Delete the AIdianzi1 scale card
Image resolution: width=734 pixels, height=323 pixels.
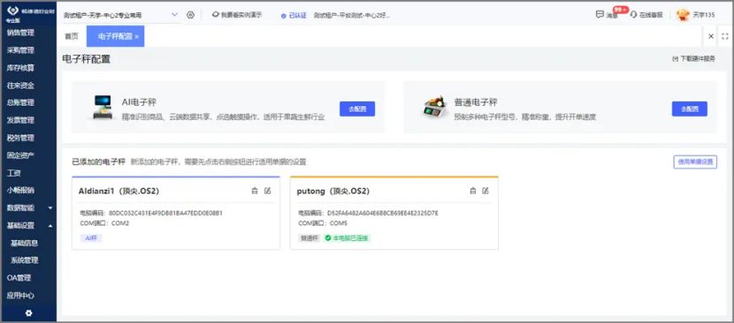[x=255, y=191]
